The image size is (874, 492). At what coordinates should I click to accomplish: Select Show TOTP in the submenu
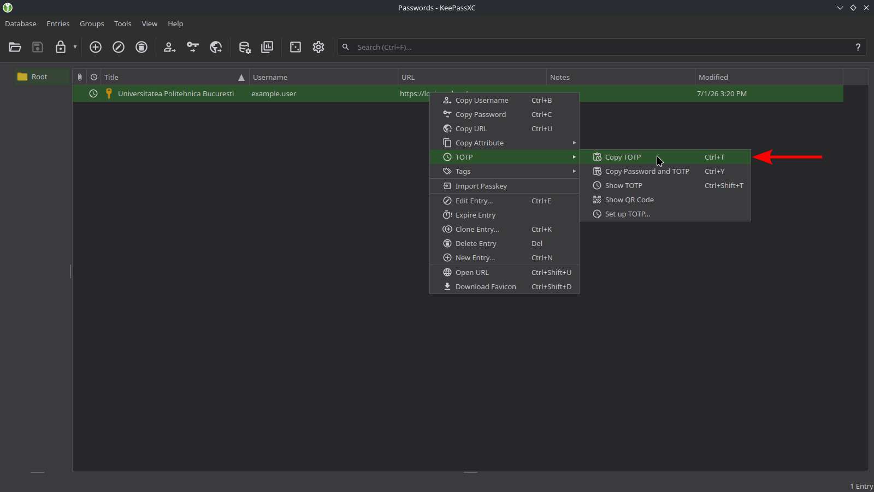[x=665, y=185]
